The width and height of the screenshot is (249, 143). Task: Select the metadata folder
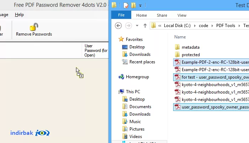click(191, 47)
